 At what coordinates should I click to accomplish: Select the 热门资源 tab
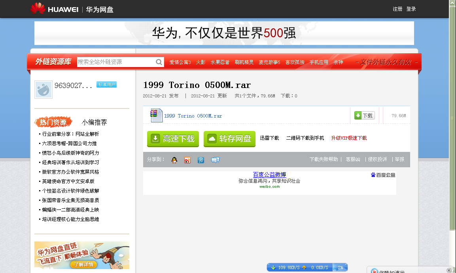[x=53, y=122]
